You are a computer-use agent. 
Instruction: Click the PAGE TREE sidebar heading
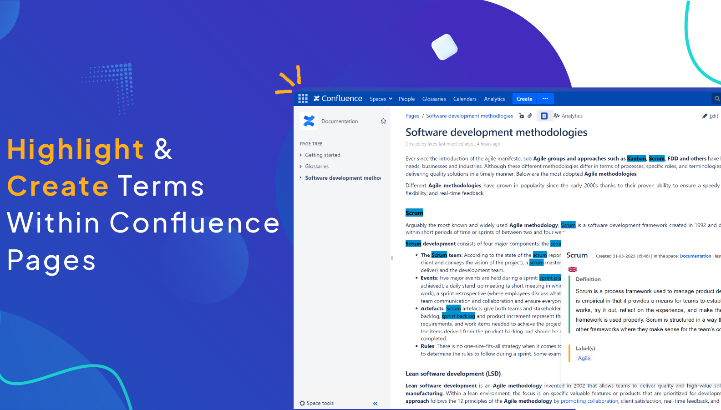tap(311, 144)
